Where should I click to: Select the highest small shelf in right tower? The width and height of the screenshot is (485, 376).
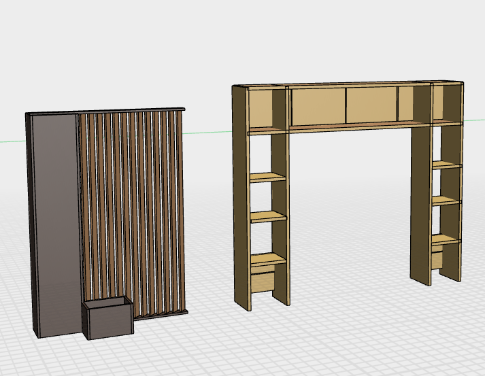[x=447, y=165]
